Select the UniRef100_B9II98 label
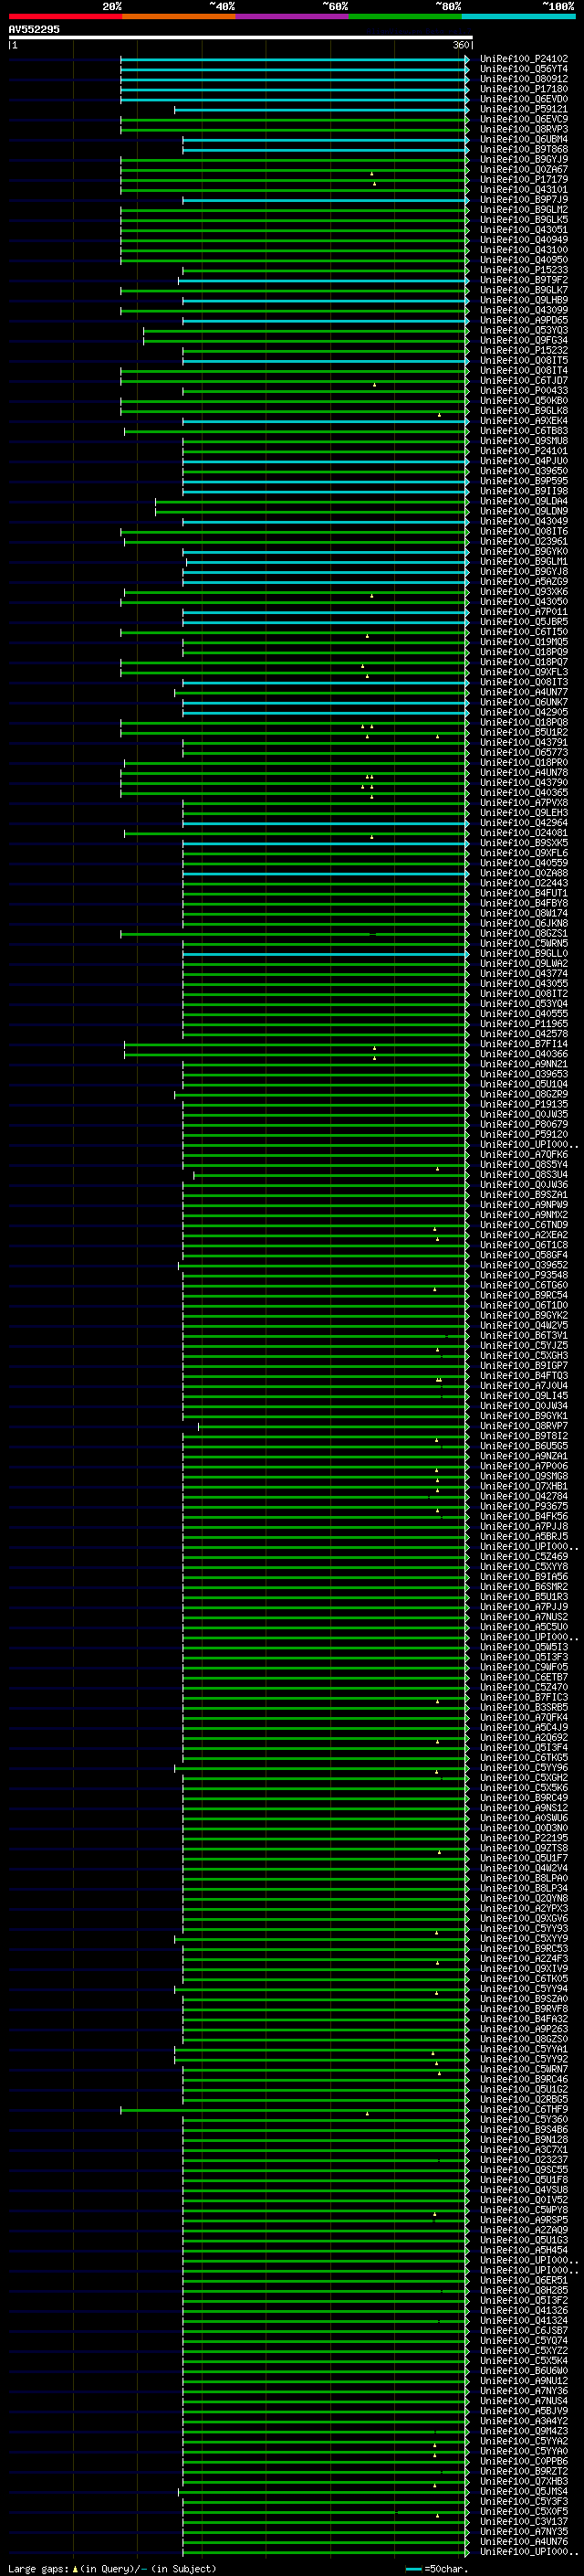The image size is (584, 2576). click(523, 491)
